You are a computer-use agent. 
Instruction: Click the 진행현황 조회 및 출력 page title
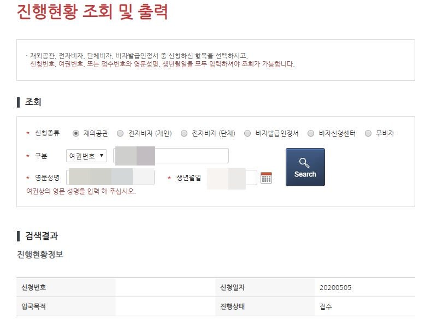pyautogui.click(x=92, y=11)
